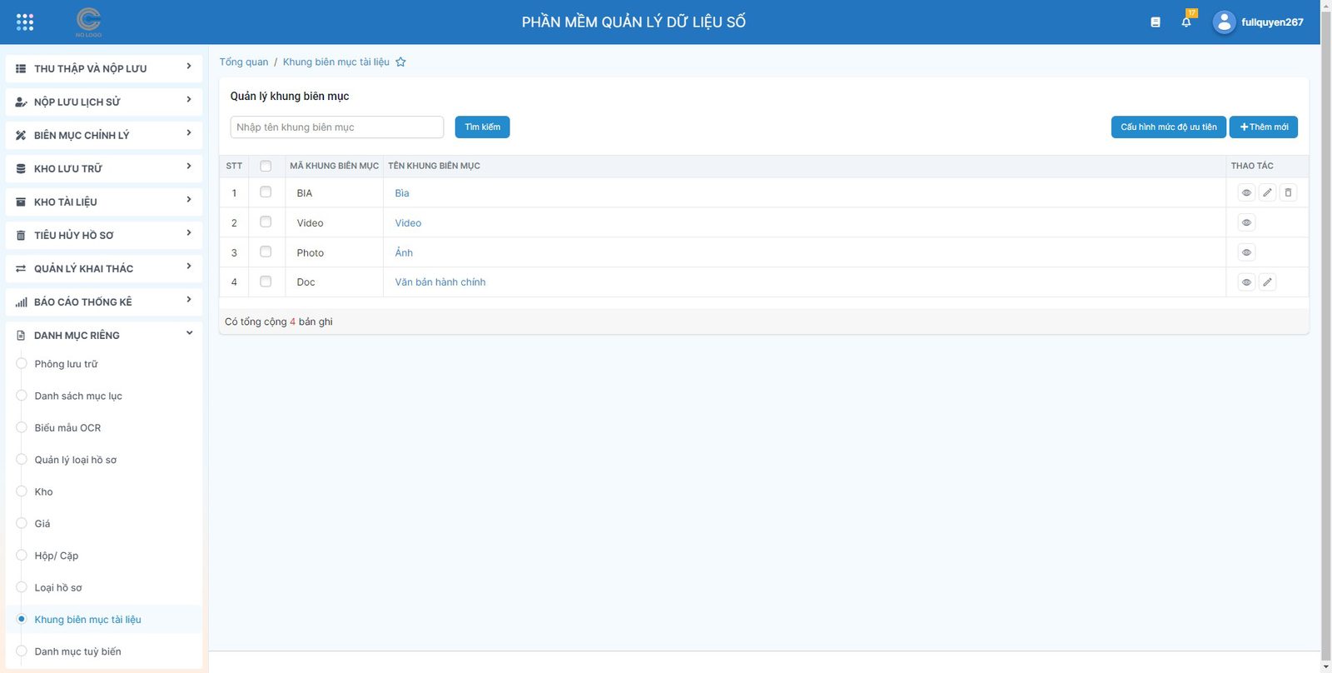Expand BIÊN MỤC CHỈNH LÝ menu
1332x673 pixels.
103,135
